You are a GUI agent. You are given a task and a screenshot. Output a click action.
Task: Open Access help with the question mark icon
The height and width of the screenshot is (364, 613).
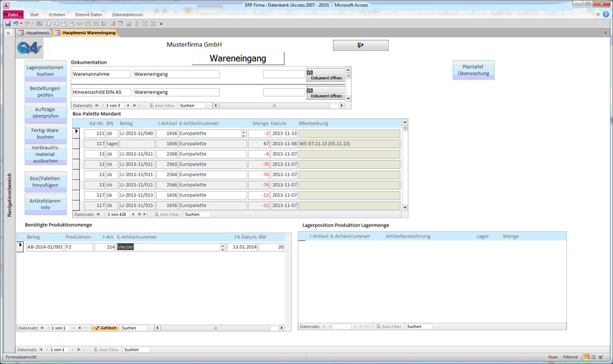[606, 15]
